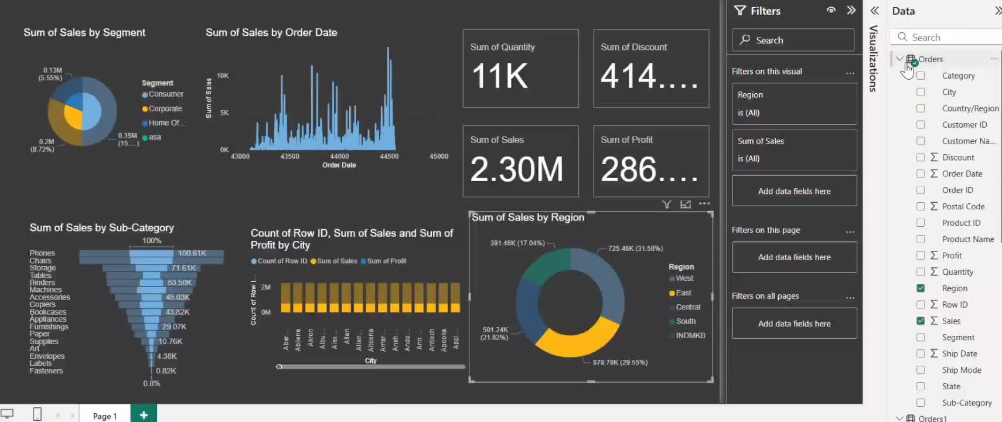Uncheck the Sales field checkbox

point(921,321)
